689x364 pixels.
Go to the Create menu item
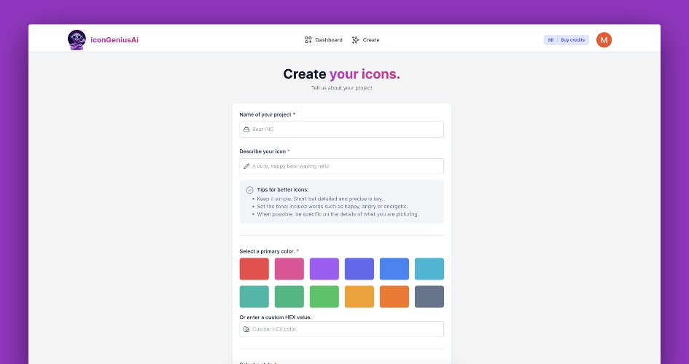click(x=371, y=40)
